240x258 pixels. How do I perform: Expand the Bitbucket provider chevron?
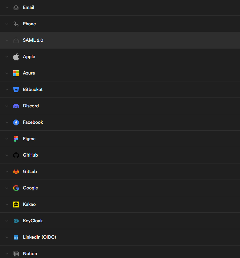[x=7, y=90]
